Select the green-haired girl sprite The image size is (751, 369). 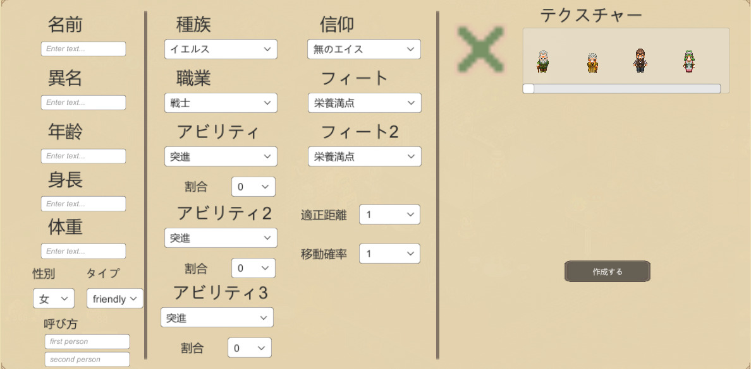click(689, 61)
